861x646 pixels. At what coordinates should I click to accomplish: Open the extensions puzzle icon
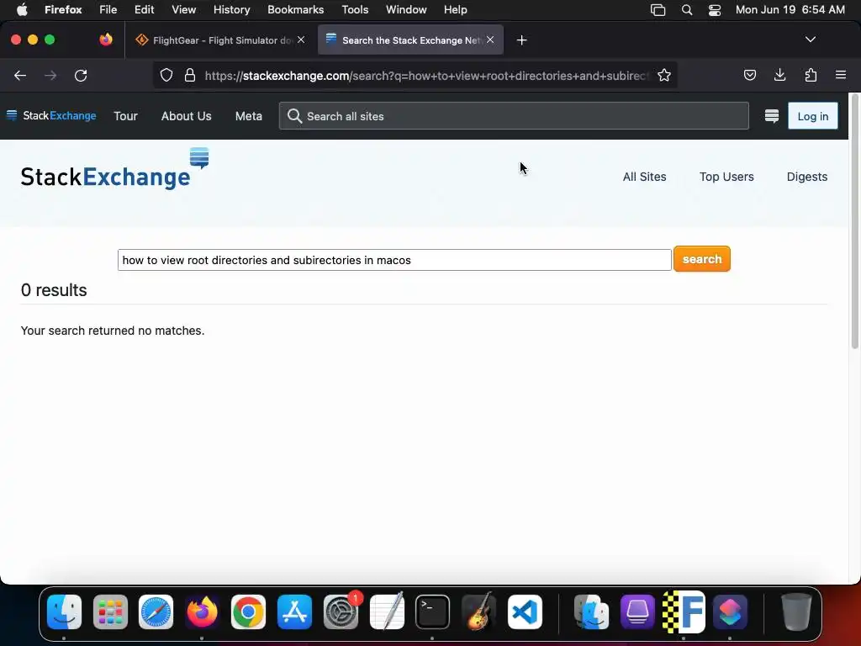tap(811, 75)
